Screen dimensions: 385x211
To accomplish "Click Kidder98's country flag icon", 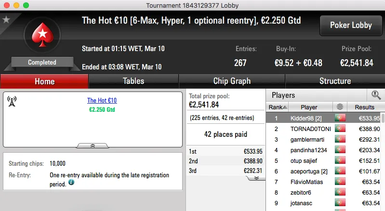I will click(x=341, y=118).
